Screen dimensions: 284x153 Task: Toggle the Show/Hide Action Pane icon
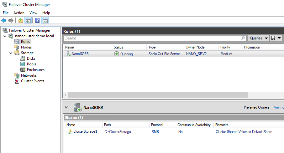pos(45,20)
